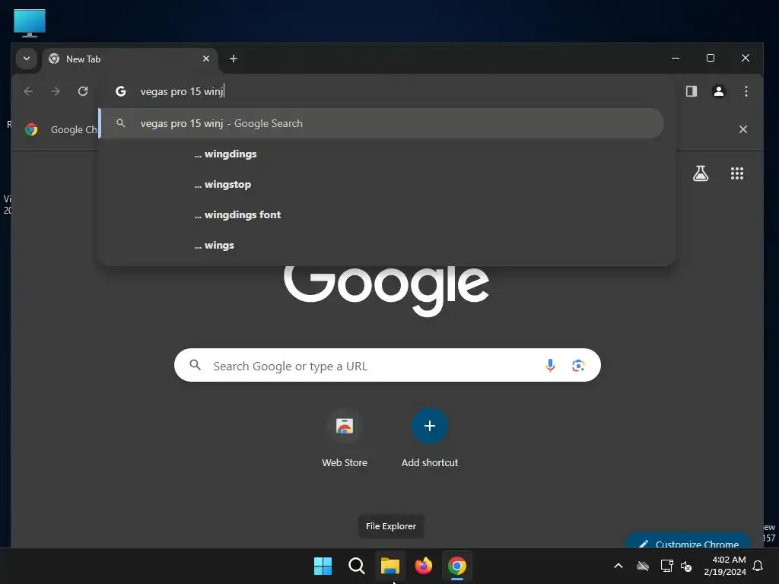779x584 pixels.
Task: Open the Windows Start menu
Action: click(x=323, y=566)
